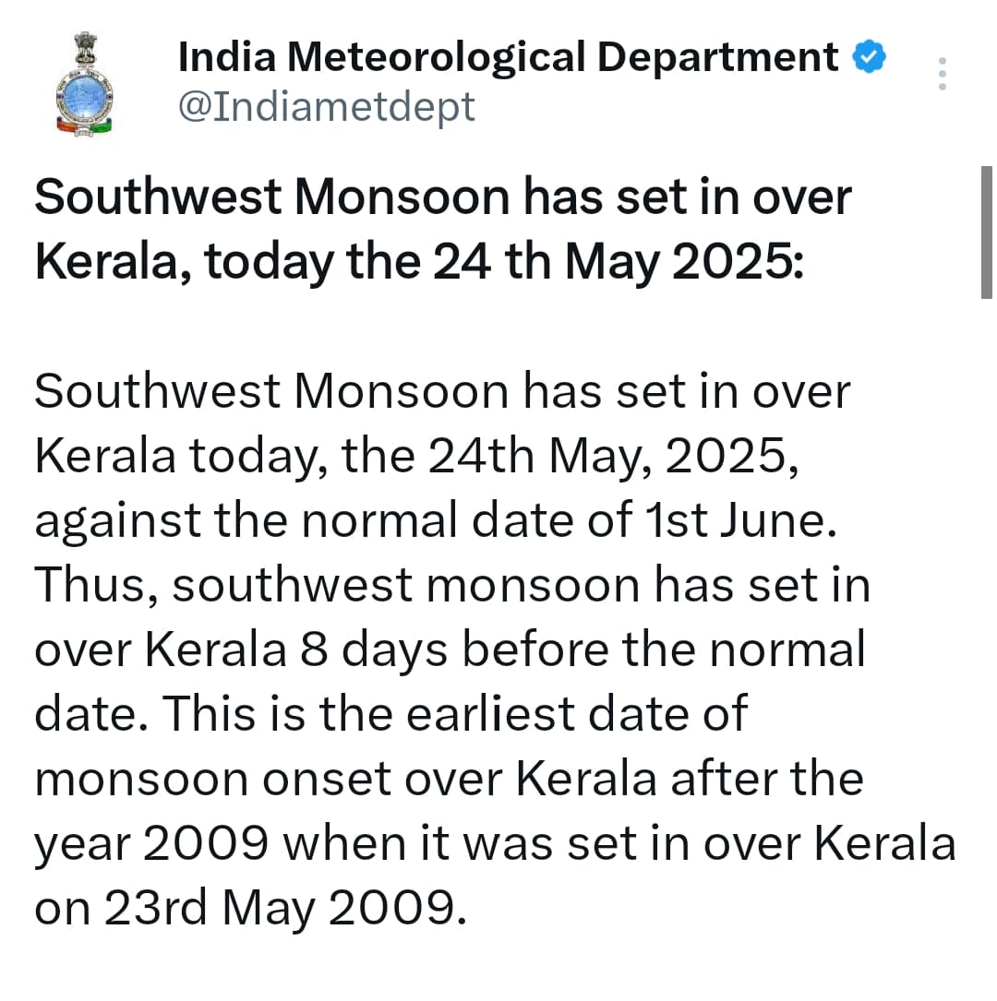Click bold headline line 'Southwest Monsoon has set in over'
Viewport: 997px width, 1001px height.
(443, 197)
